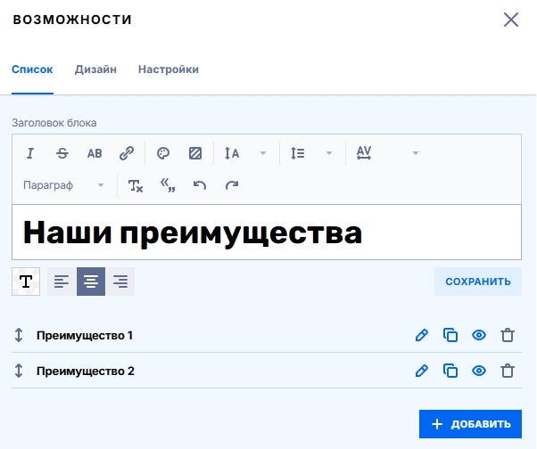Open the Дизайн tab
The width and height of the screenshot is (537, 449).
pos(95,69)
